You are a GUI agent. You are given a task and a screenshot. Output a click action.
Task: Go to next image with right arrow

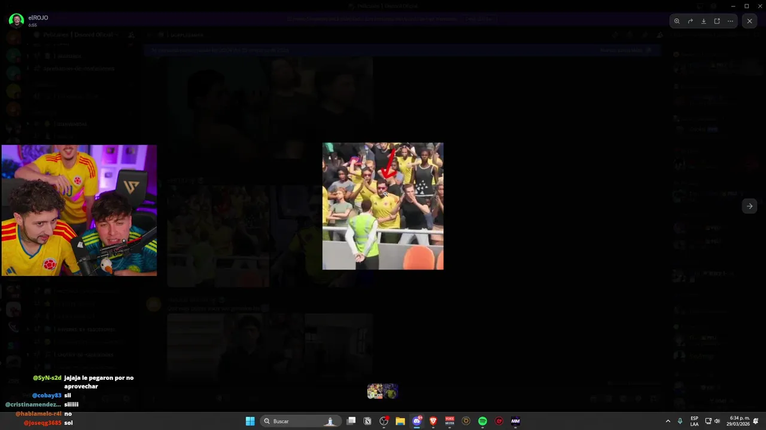click(749, 206)
